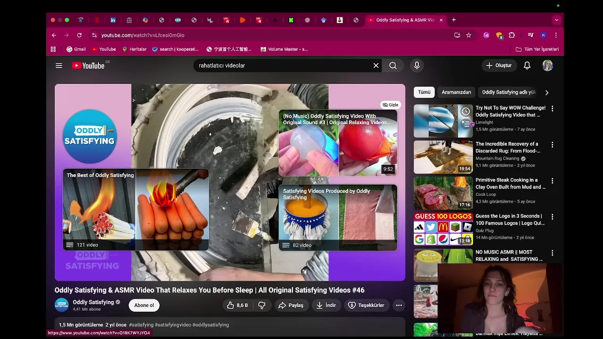Open Tüm Yer İşaretleri bookmarks folder
The image size is (603, 339).
(x=537, y=49)
